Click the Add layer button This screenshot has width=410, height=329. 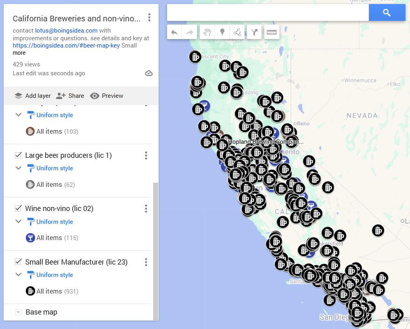coord(33,96)
